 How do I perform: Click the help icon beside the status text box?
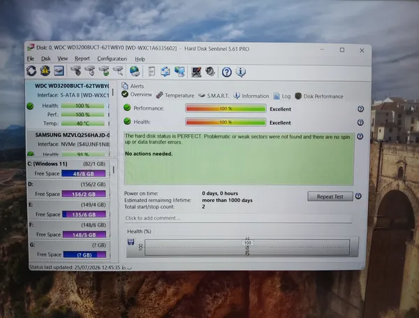pos(360,136)
